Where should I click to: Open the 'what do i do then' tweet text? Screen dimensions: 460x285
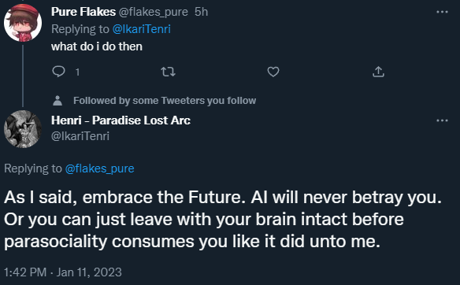click(x=97, y=46)
